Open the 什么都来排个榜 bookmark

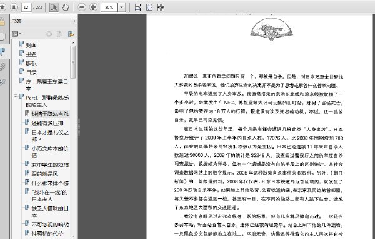pos(50,183)
